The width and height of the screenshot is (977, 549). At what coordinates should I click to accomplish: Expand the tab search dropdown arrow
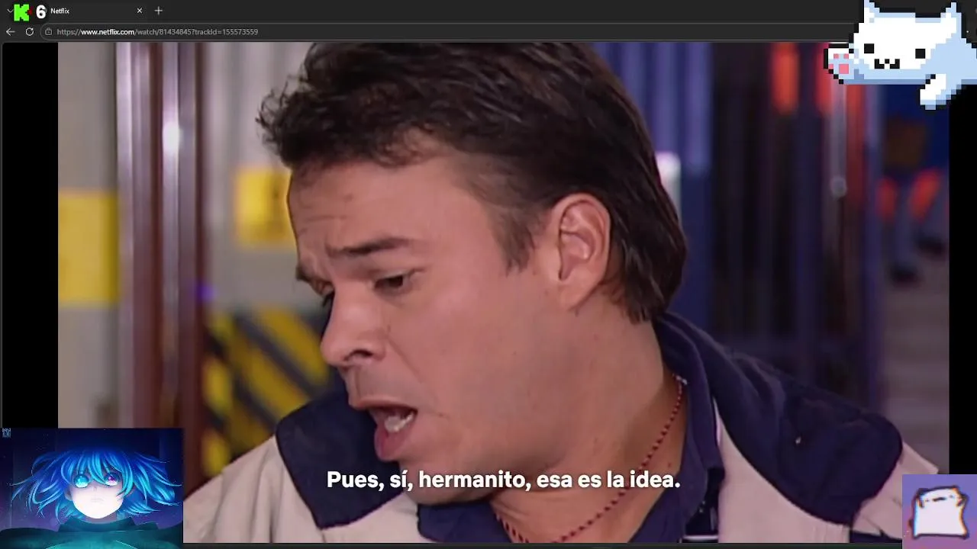tap(9, 11)
